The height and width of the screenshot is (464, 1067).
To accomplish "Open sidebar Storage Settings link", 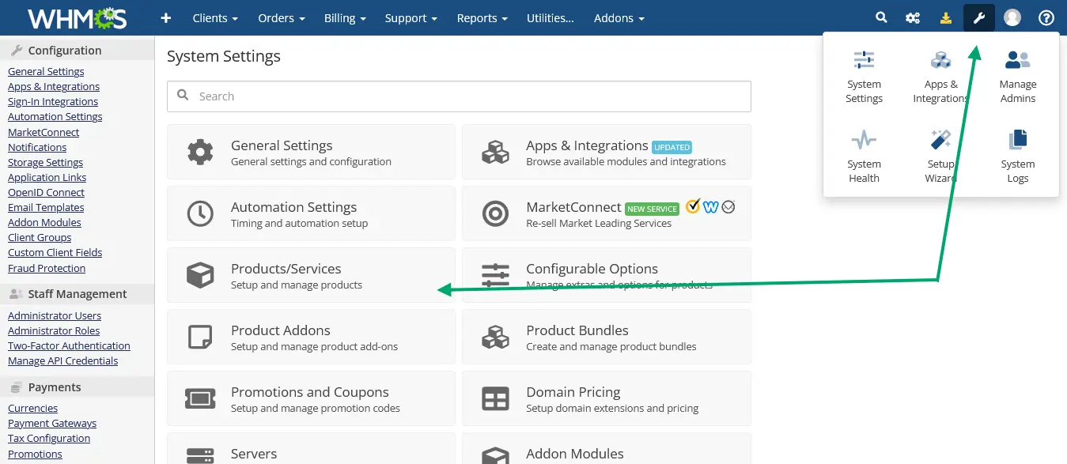I will 45,162.
